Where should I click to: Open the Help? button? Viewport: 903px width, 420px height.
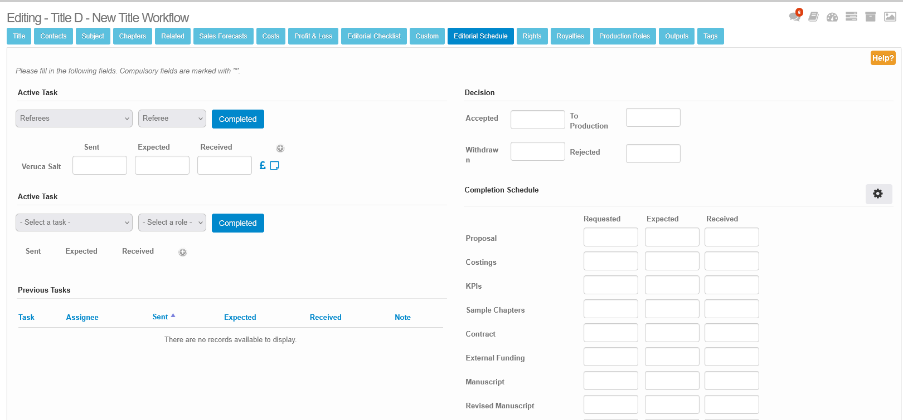click(883, 58)
